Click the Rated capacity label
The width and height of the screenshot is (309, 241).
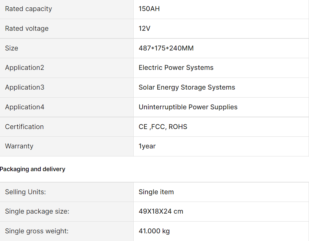[28, 9]
